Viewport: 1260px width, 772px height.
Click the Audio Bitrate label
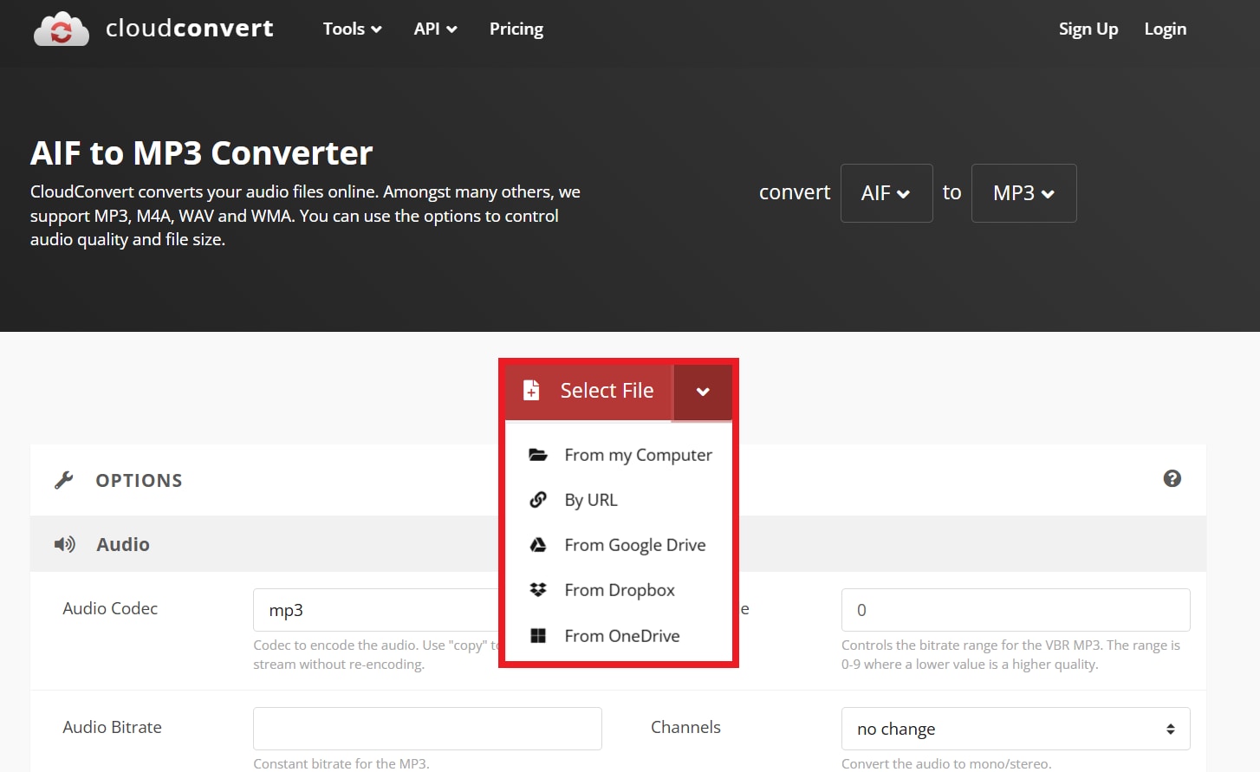112,727
